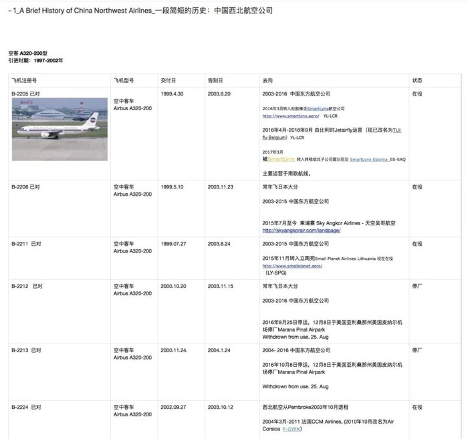Click the delivery date 2002.09.27
This screenshot has width=468, height=439.
coord(173,407)
